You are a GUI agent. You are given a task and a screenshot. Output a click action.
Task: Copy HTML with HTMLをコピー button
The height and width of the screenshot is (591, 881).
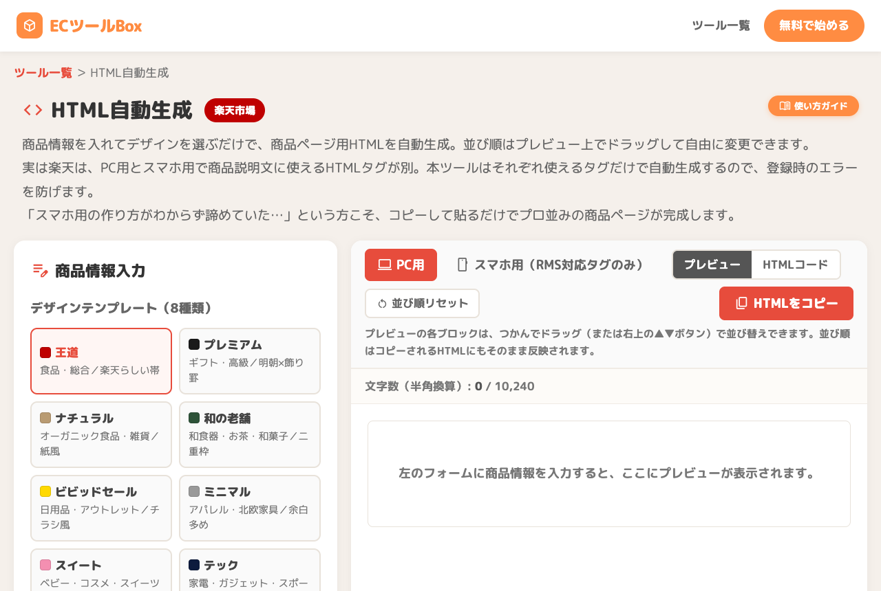click(786, 303)
